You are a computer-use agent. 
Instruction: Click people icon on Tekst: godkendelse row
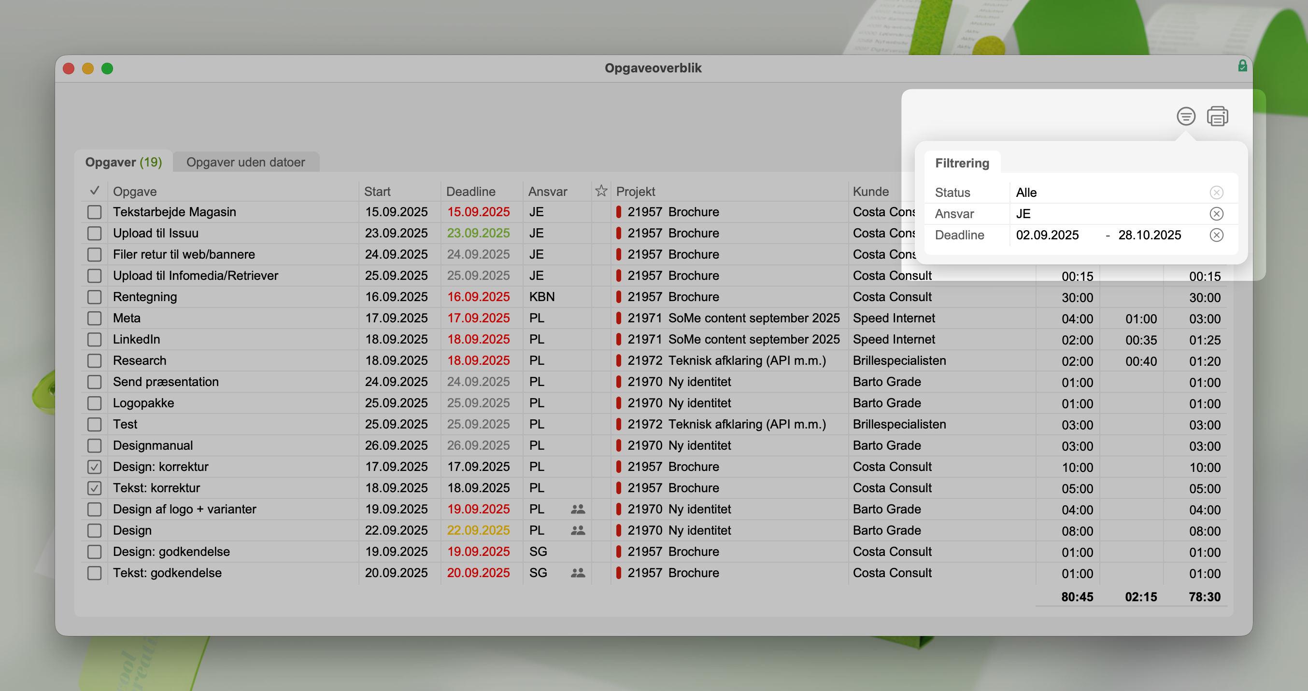click(578, 573)
